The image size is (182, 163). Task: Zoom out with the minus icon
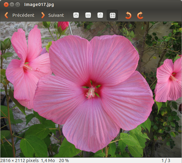coord(88,15)
